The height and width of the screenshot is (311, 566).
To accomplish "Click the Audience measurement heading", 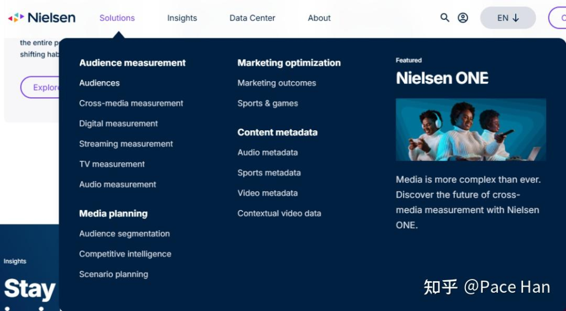I will (x=133, y=63).
